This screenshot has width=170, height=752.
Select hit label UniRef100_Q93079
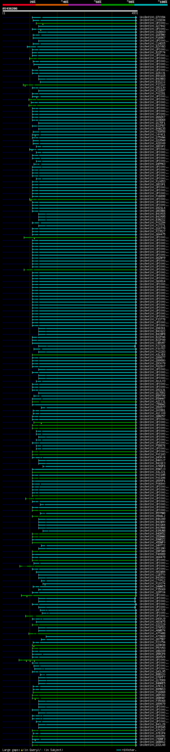click(x=152, y=363)
